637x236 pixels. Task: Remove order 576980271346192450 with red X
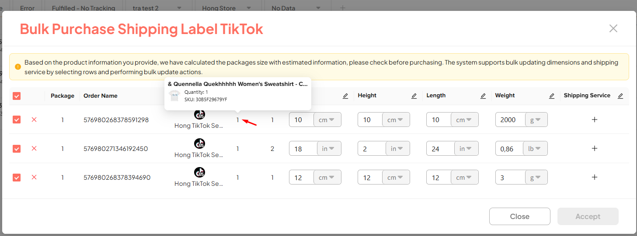click(34, 149)
